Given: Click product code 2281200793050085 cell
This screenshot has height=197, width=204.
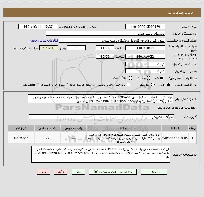Looking at the screenshot, I should point(175,138).
